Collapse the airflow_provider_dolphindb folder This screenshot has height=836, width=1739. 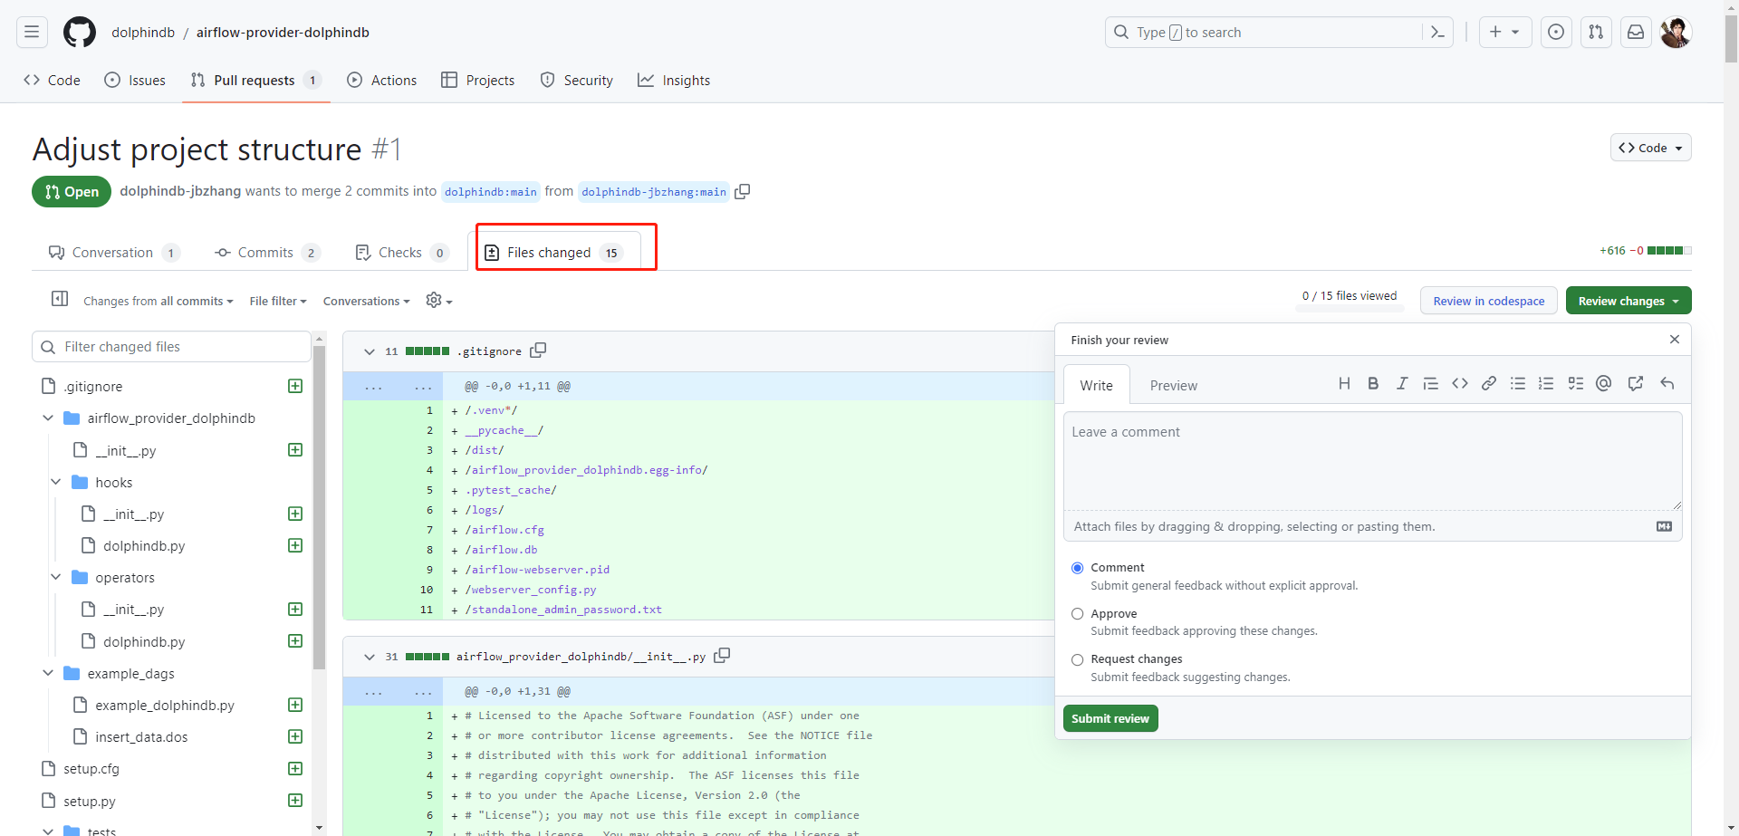[x=48, y=418]
